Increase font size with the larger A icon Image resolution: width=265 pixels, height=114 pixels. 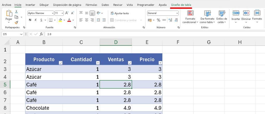(67, 13)
